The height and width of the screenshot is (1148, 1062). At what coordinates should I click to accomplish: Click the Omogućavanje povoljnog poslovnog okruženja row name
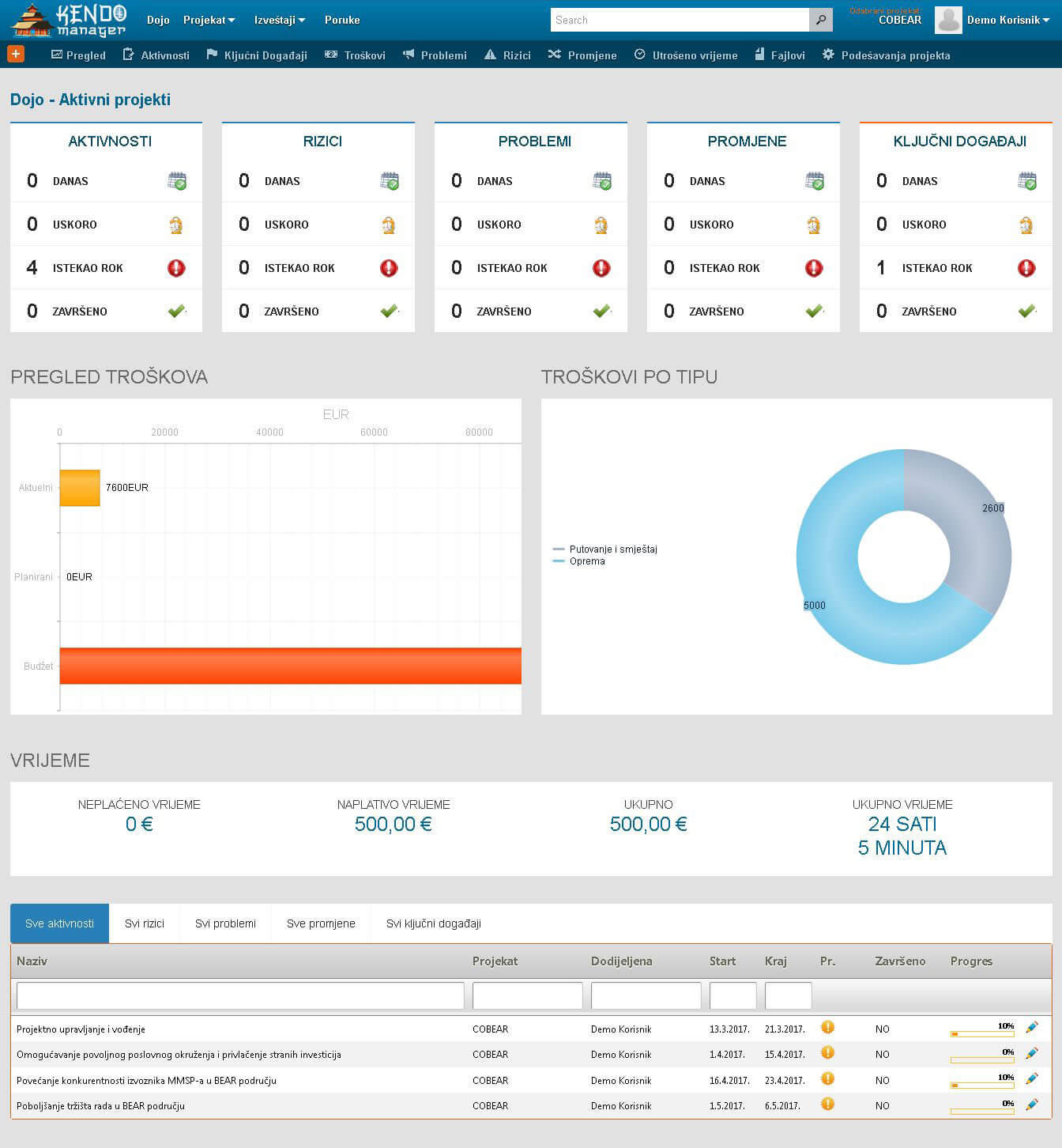pyautogui.click(x=179, y=1055)
